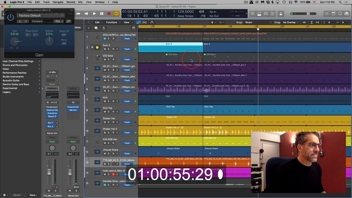
Task: Open the Loop Browser icon
Action: point(340,14)
